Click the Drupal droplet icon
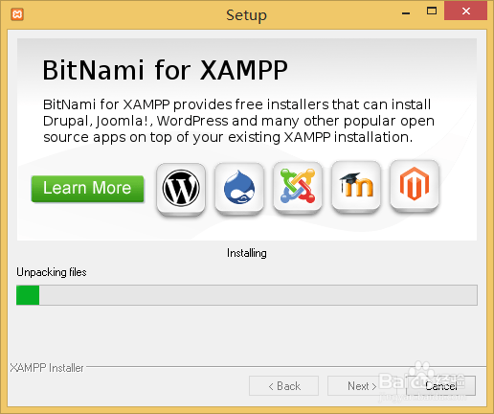494x414 pixels. pos(239,188)
